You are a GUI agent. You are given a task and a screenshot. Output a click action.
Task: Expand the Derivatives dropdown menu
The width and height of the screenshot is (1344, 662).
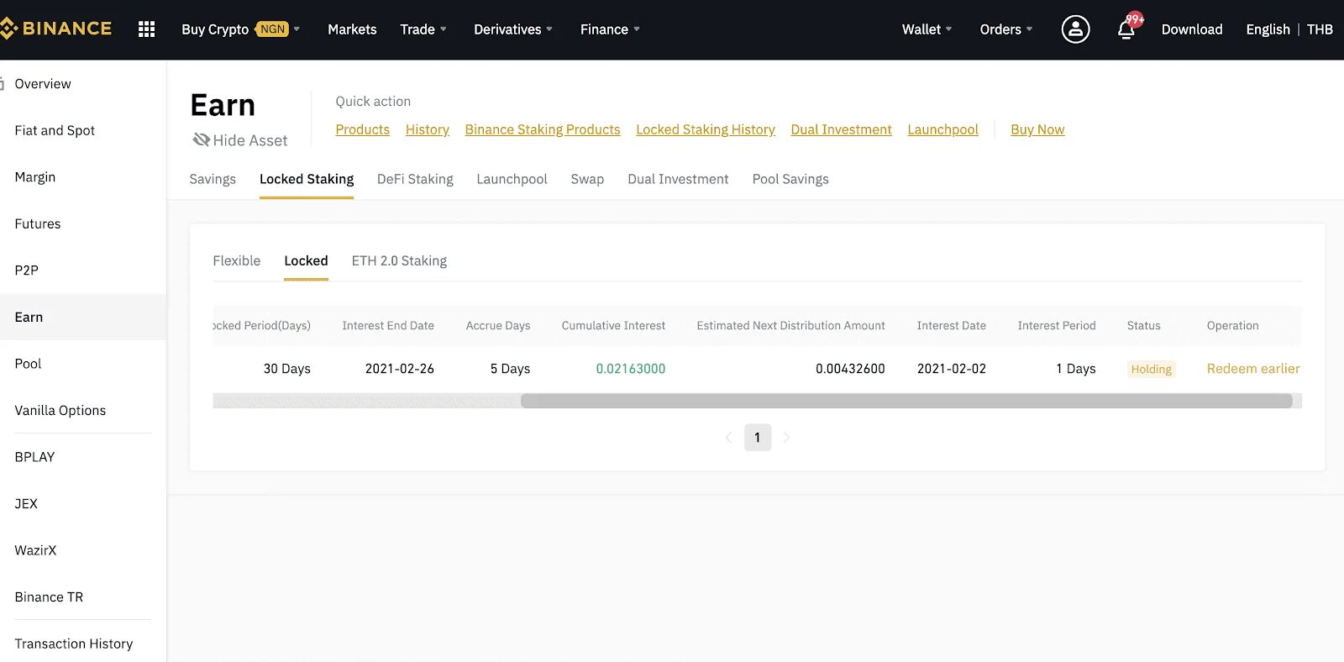click(513, 29)
